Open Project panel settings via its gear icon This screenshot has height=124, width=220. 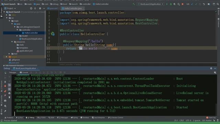coord(40,8)
